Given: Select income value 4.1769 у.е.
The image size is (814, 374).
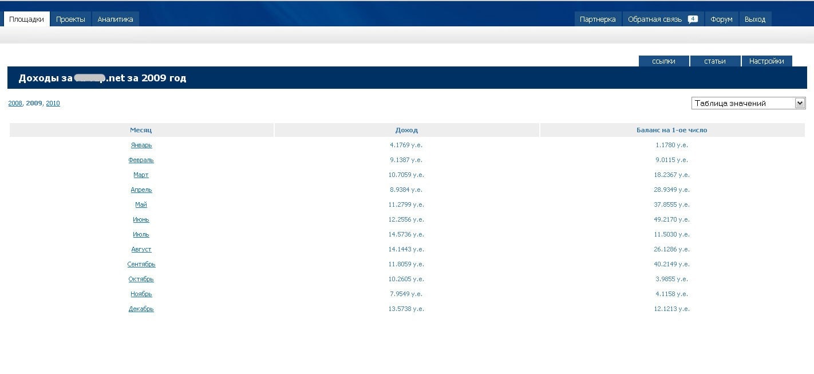Looking at the screenshot, I should [x=406, y=145].
